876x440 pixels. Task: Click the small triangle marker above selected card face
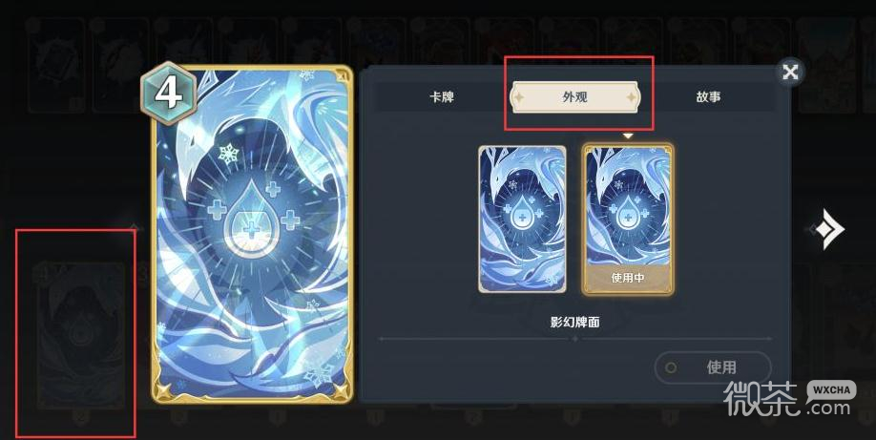point(628,136)
